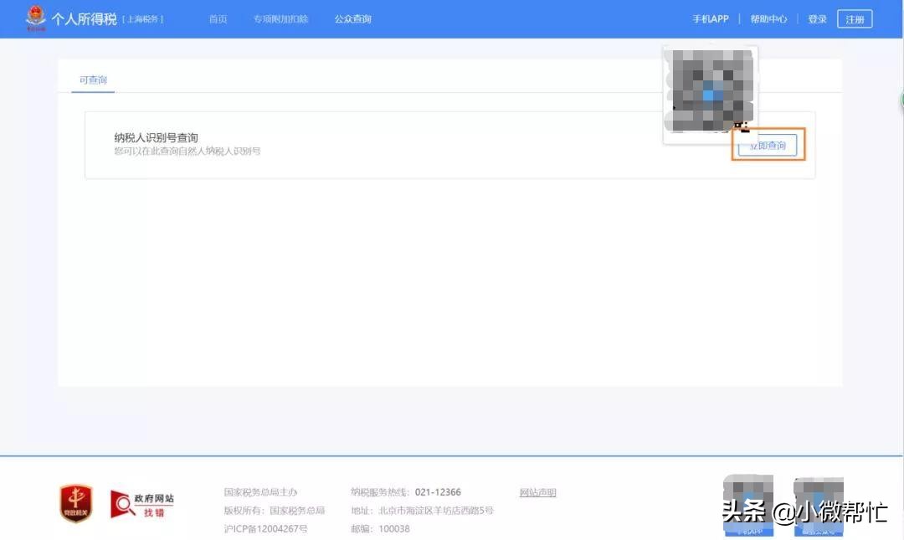Open the 登录 login link

[x=817, y=19]
